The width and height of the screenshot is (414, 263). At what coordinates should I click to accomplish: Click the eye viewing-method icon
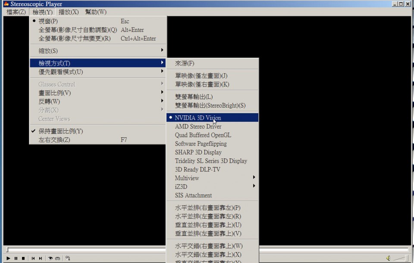click(50, 258)
